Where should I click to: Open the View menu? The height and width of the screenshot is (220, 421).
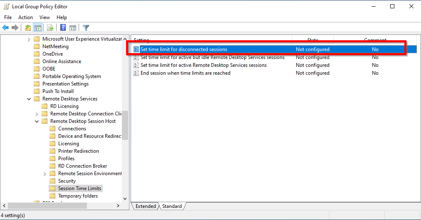pyautogui.click(x=45, y=17)
